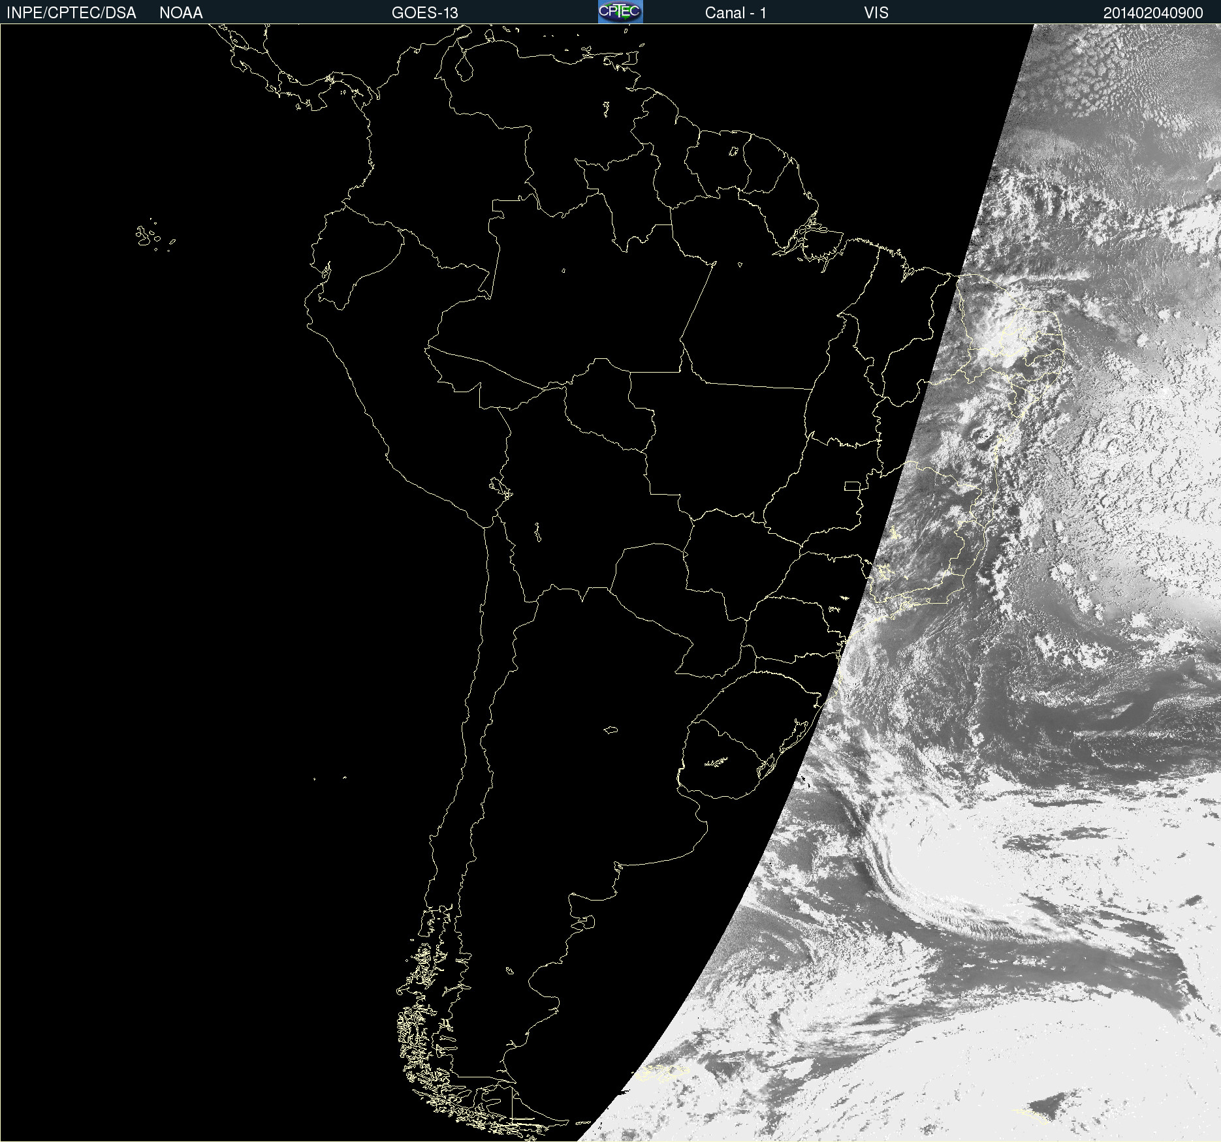Click the NOAA label in the header
The width and height of the screenshot is (1221, 1142).
pyautogui.click(x=181, y=13)
